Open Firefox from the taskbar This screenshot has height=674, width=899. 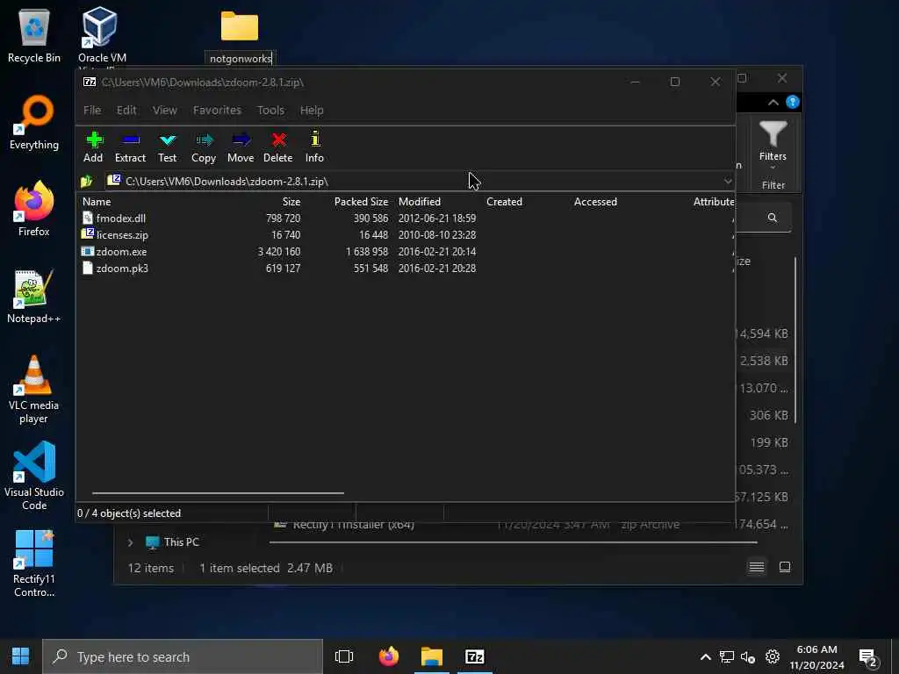click(389, 656)
